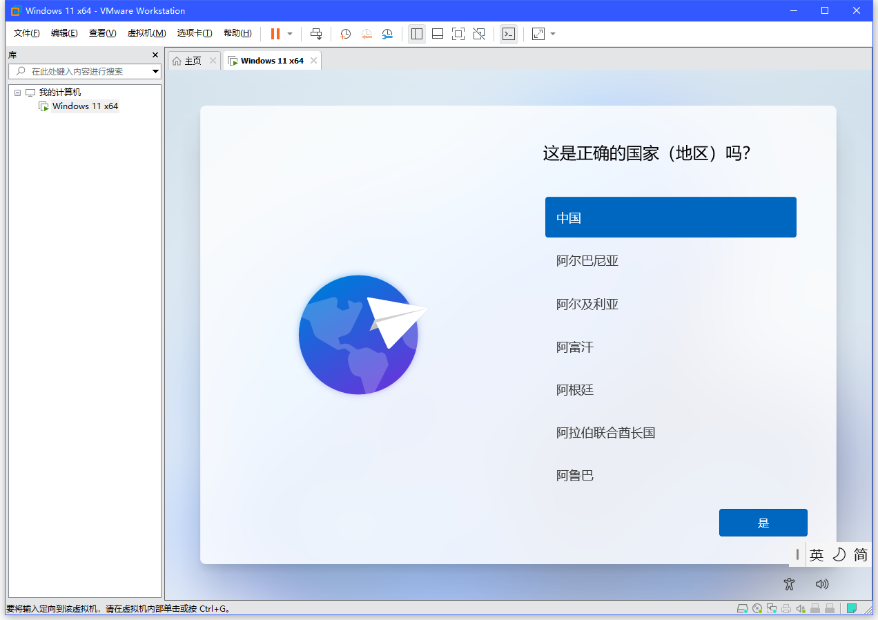Click the sound card status icon
The height and width of the screenshot is (620, 878).
pos(801,609)
